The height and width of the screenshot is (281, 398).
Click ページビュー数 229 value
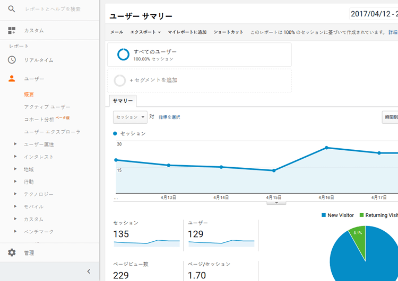[121, 275]
